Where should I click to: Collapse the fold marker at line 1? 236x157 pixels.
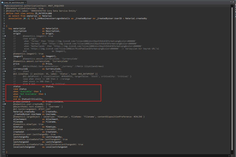[5, 6]
